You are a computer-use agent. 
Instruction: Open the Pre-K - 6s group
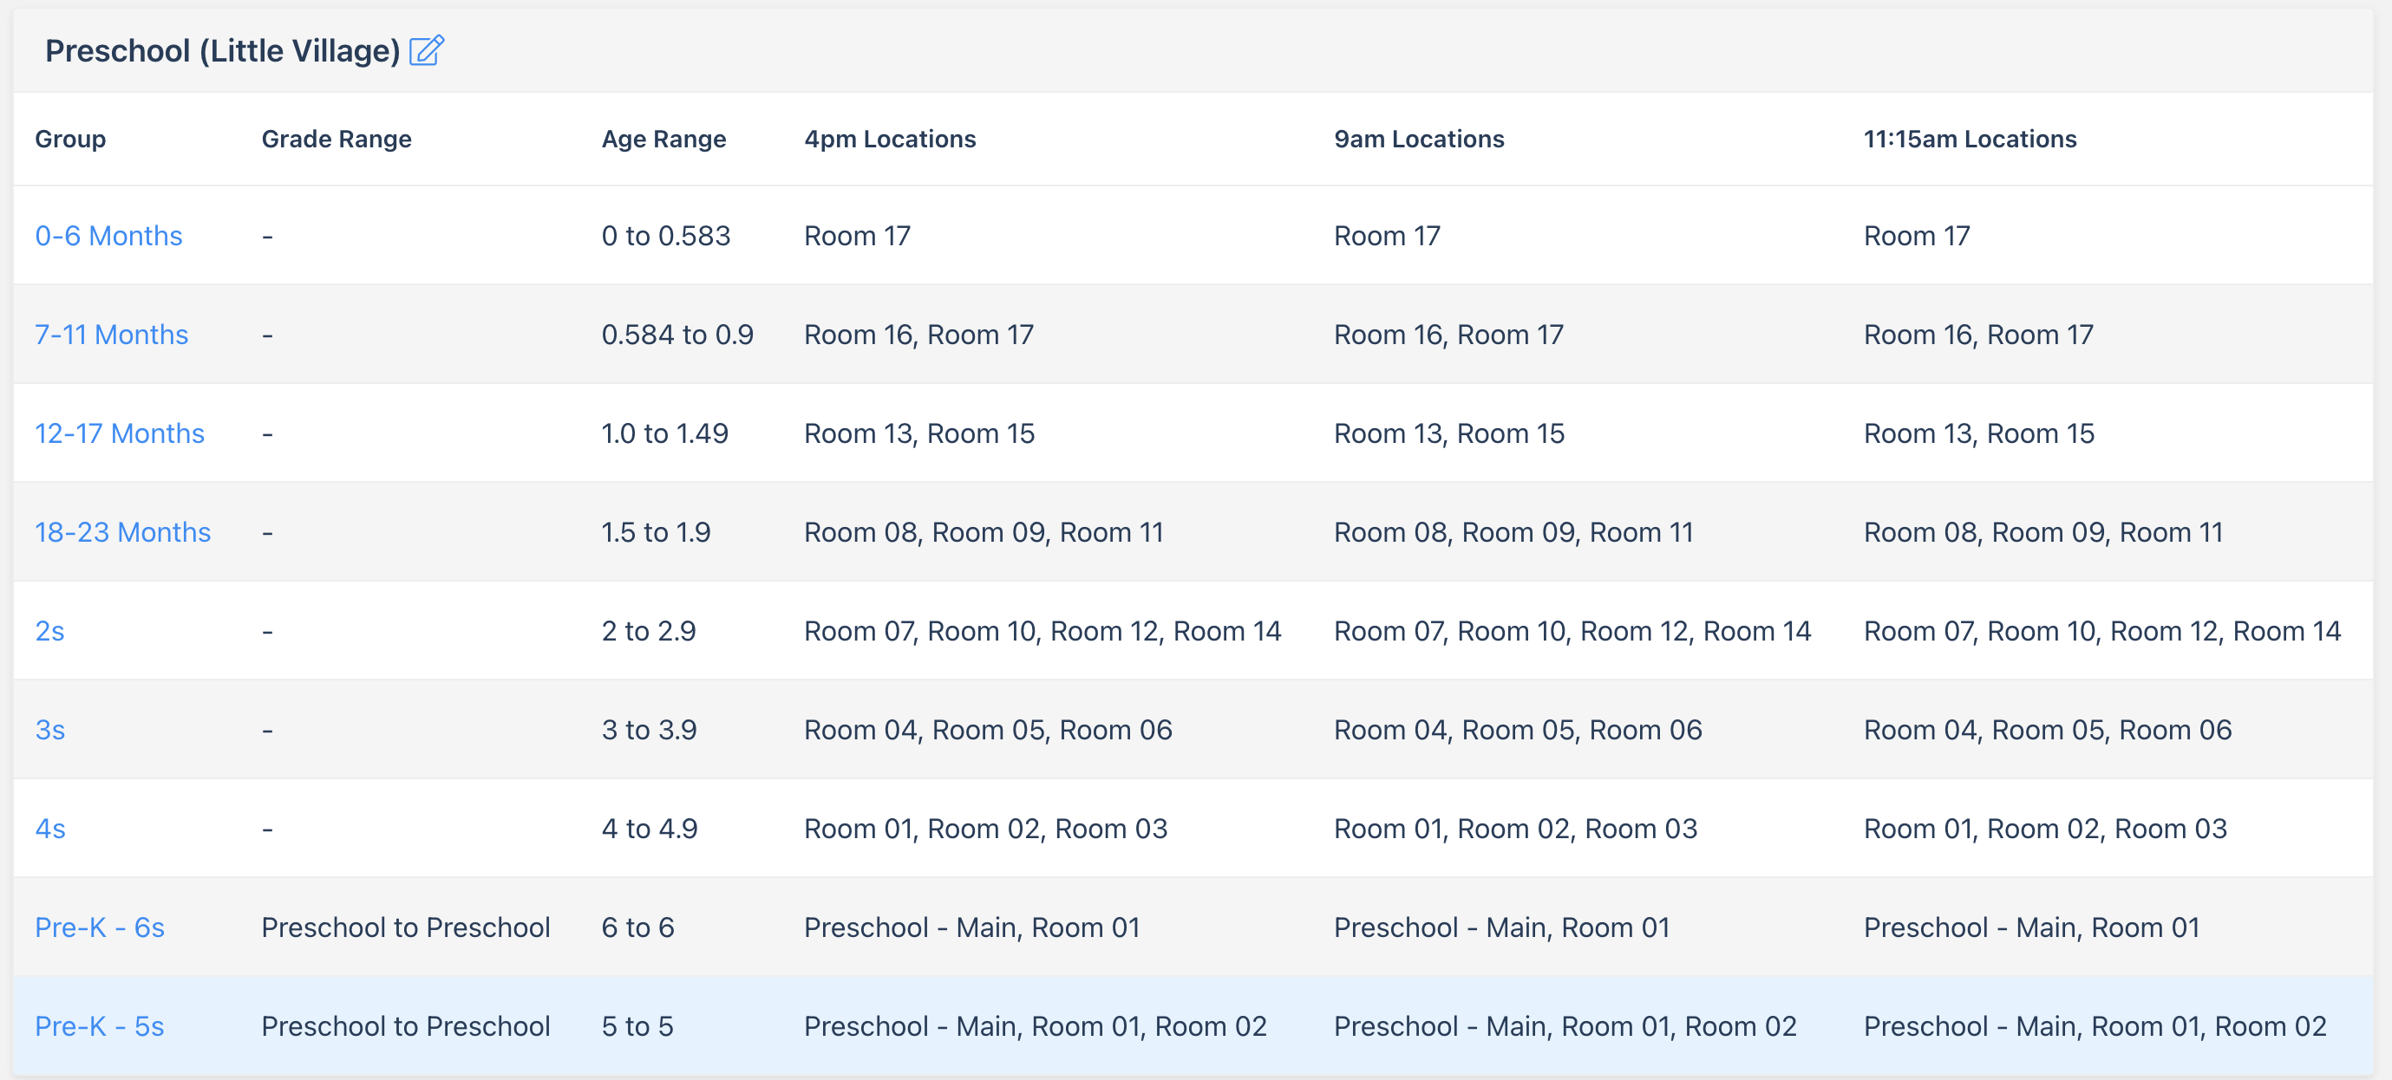pos(100,927)
